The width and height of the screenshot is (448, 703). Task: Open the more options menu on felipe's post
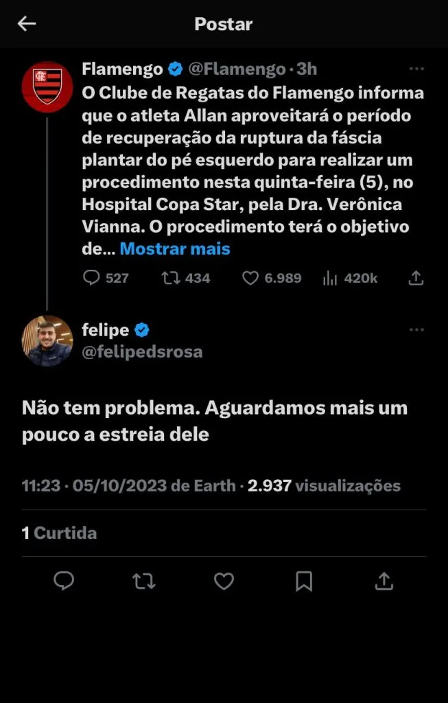tap(416, 330)
